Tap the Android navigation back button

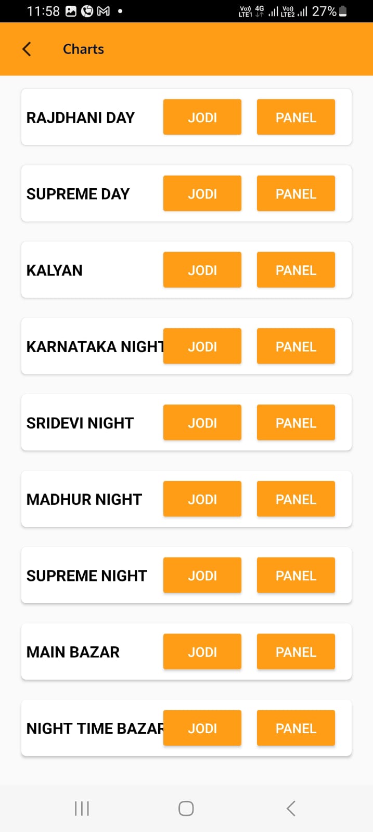291,809
